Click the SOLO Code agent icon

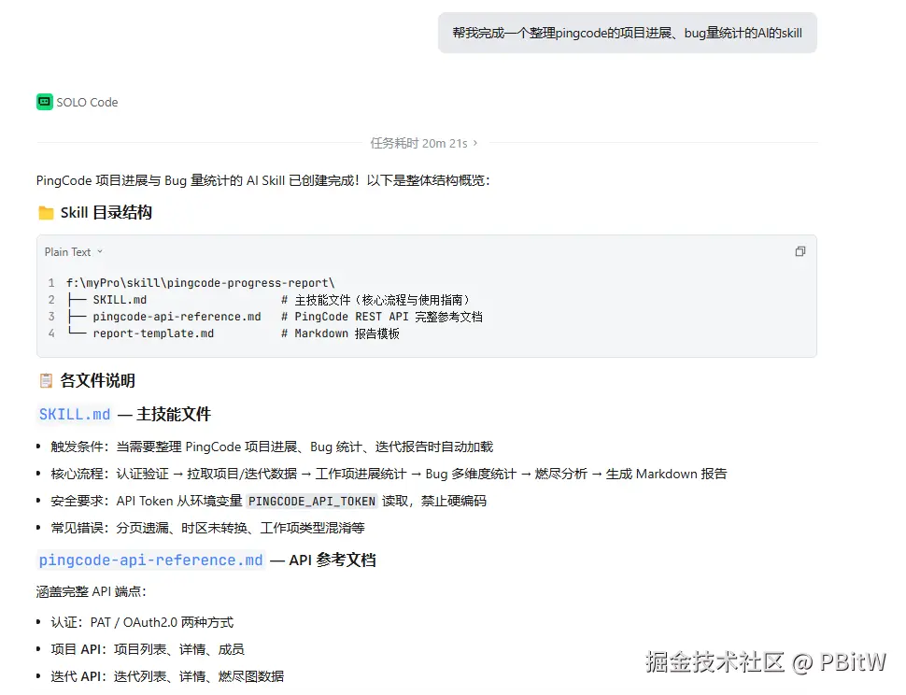(45, 102)
